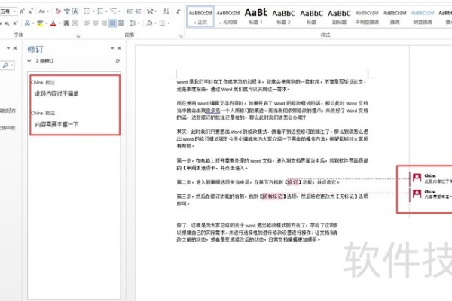
Task: Apply text effects (outlined A icon)
Action: tap(27, 23)
